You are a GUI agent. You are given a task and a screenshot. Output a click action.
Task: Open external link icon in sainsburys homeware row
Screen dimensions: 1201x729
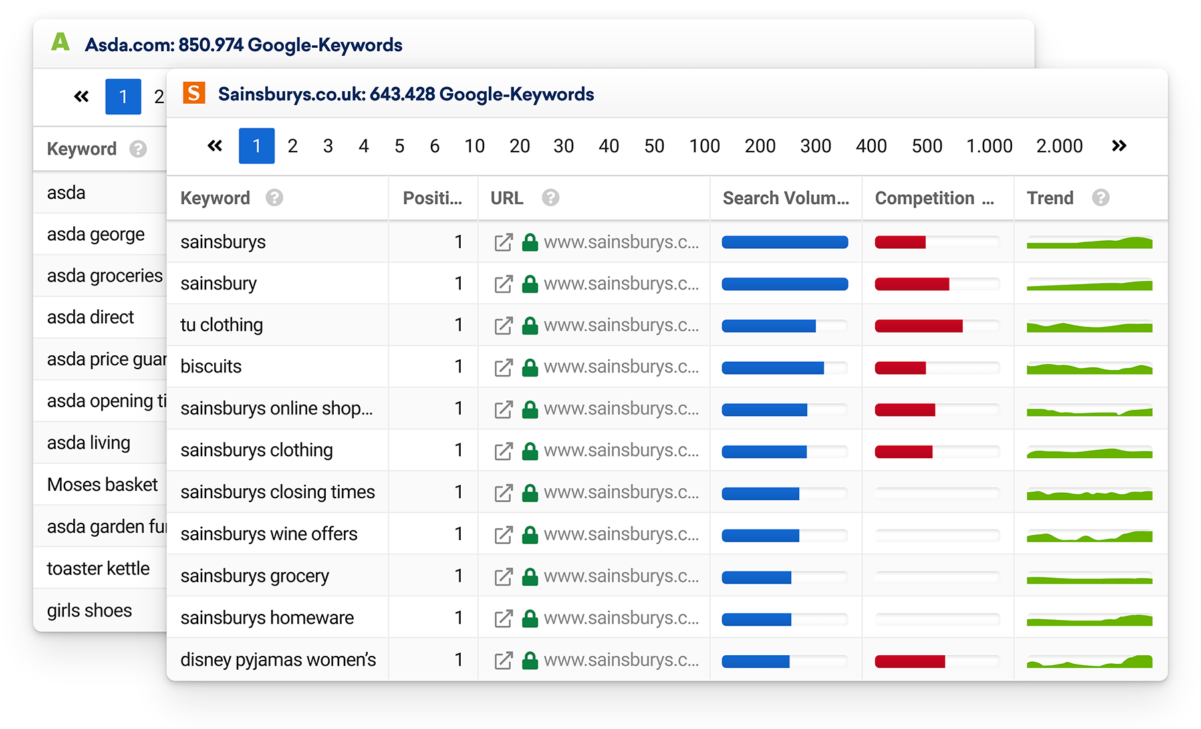tap(503, 618)
